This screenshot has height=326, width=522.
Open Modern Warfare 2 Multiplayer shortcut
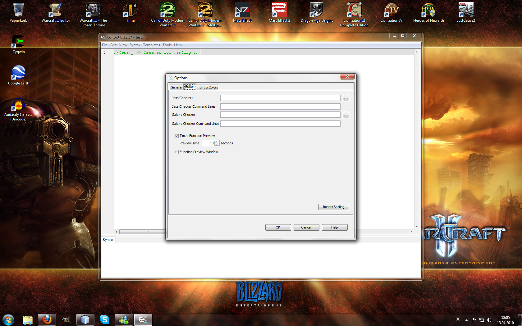[x=205, y=15]
